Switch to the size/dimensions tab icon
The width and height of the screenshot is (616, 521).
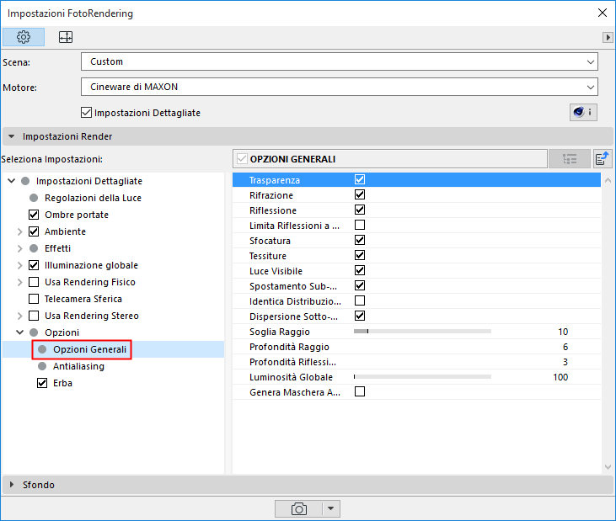65,37
